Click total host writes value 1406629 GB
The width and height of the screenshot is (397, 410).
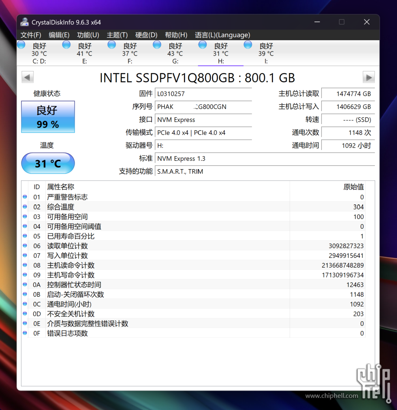pyautogui.click(x=348, y=107)
